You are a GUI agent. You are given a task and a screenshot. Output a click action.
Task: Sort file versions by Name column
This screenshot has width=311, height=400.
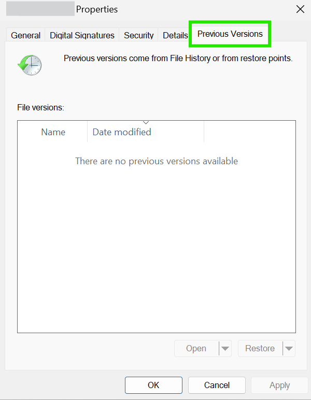[x=53, y=132]
